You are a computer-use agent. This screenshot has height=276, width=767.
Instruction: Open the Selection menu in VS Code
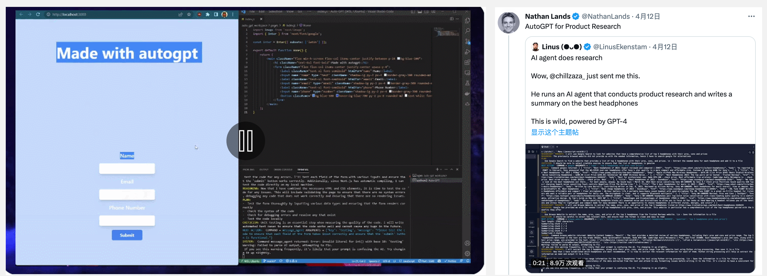(275, 11)
